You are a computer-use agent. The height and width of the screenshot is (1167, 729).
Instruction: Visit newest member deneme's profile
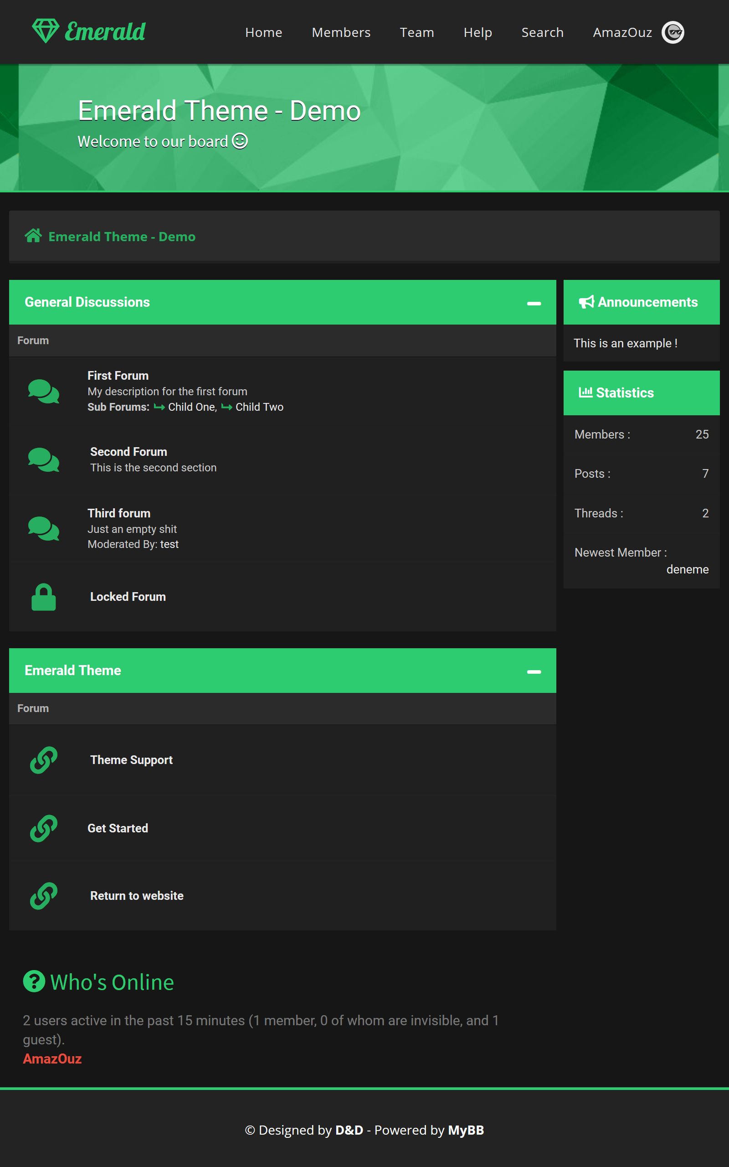pyautogui.click(x=687, y=569)
